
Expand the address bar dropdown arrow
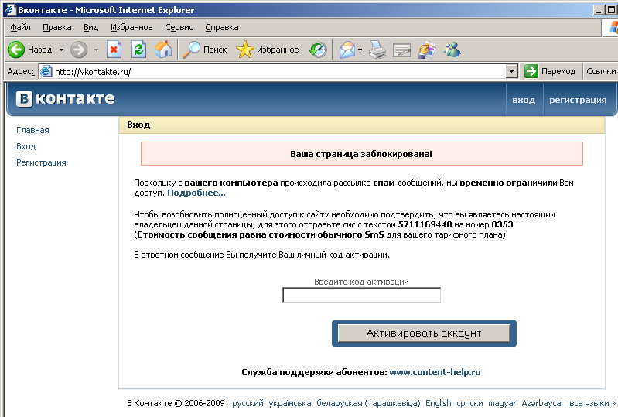pyautogui.click(x=511, y=71)
